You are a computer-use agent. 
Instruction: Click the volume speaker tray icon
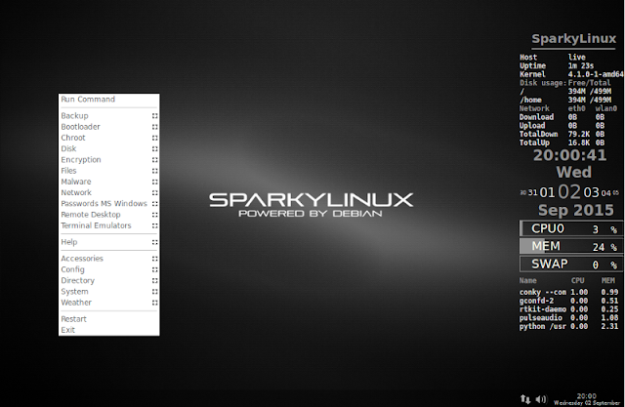click(x=541, y=399)
